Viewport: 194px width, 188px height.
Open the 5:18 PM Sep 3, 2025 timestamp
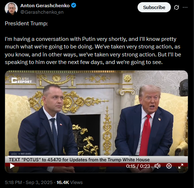point(29,183)
